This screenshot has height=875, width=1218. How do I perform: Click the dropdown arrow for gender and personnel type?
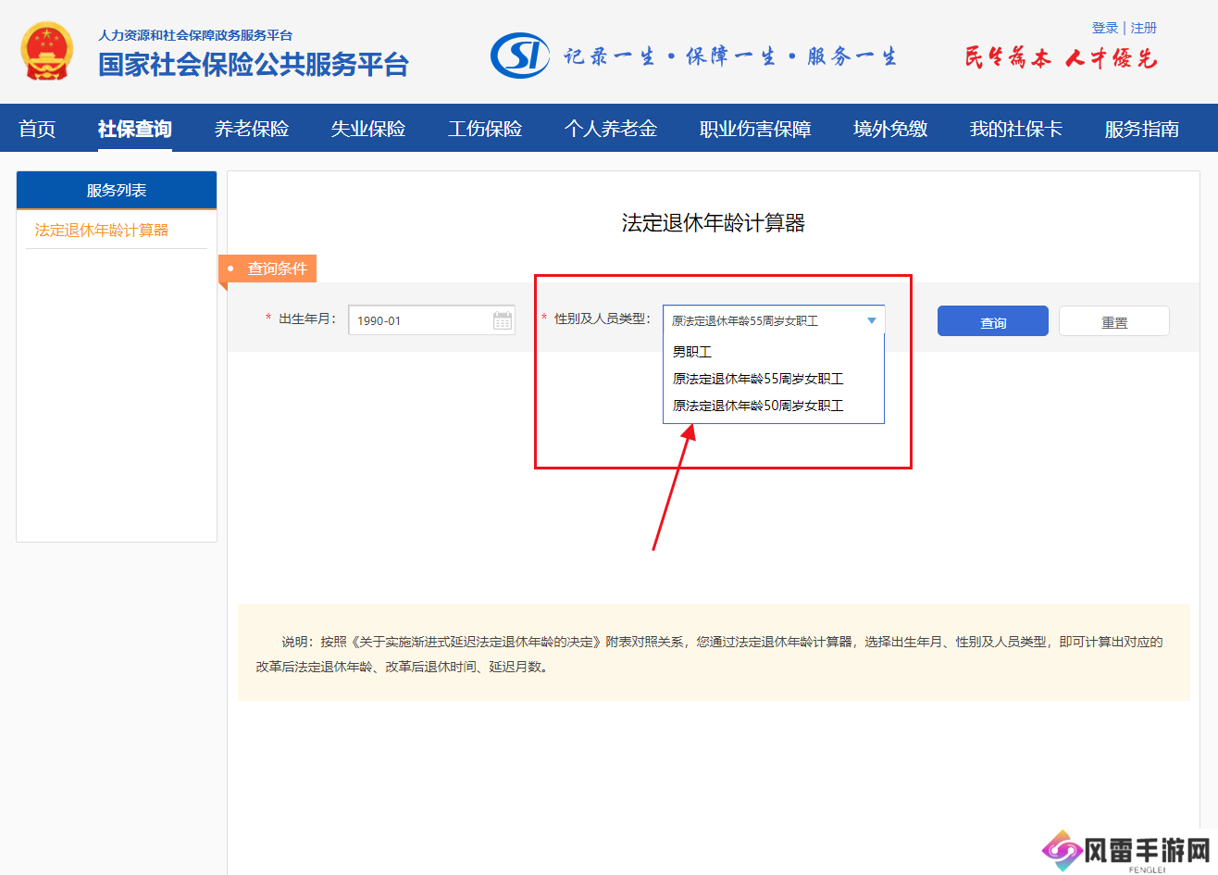[871, 320]
